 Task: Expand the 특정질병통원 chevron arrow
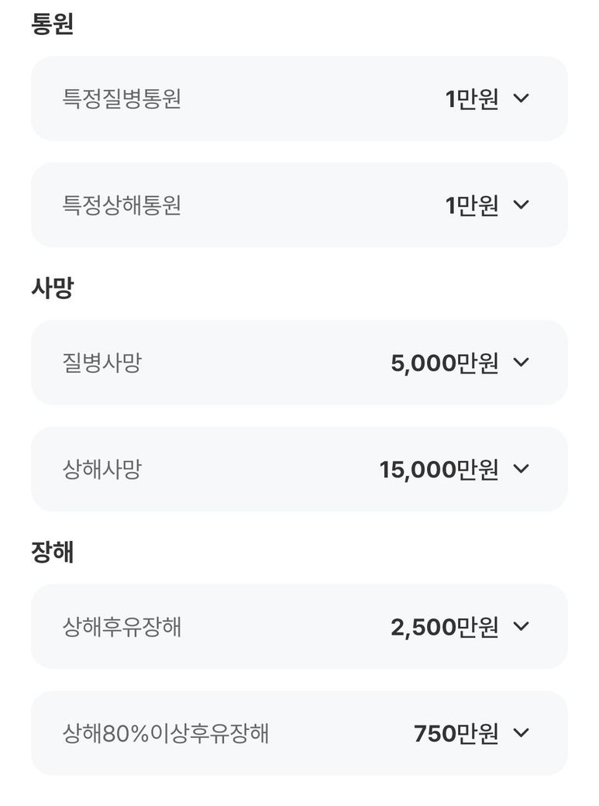(522, 98)
